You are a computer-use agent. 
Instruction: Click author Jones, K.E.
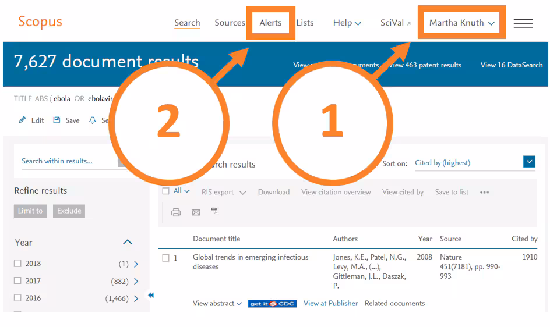(350, 257)
